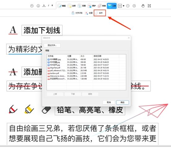Select the AlignTest.pdf file row
The image size is (171, 157).
(86, 68)
